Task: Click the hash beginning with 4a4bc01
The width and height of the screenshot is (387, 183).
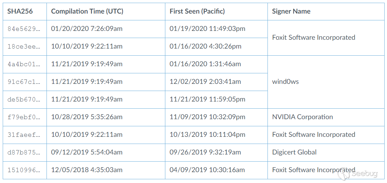Action: coord(24,64)
